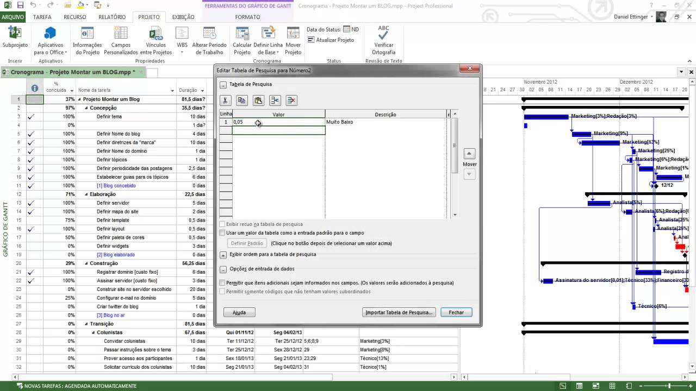Viewport: 696px width, 391px height.
Task: Click the Duração column header
Action: click(x=191, y=90)
